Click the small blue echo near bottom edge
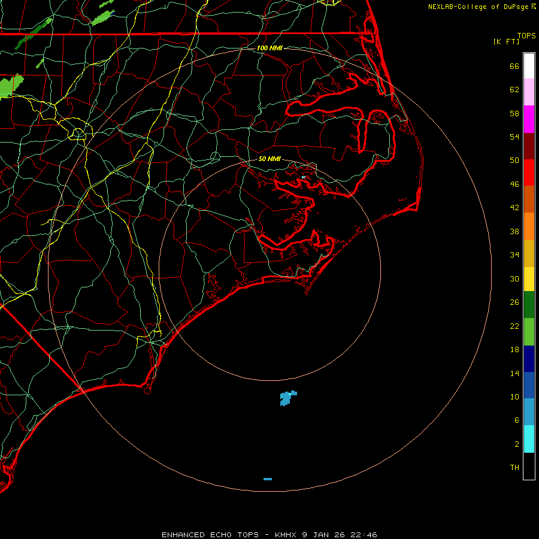The height and width of the screenshot is (539, 539). tap(268, 479)
